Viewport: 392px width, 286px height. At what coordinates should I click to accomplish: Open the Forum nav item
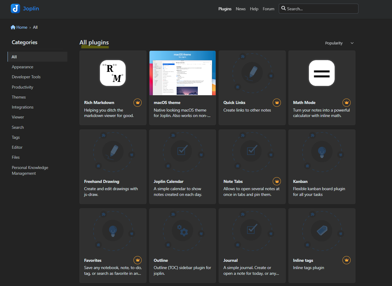click(x=268, y=9)
